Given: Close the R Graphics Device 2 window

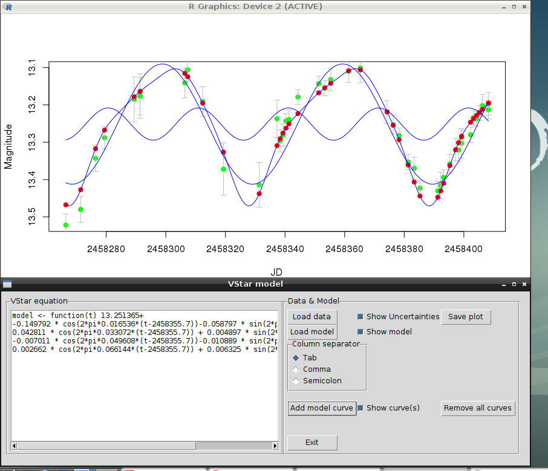Looking at the screenshot, I should tap(524, 7).
